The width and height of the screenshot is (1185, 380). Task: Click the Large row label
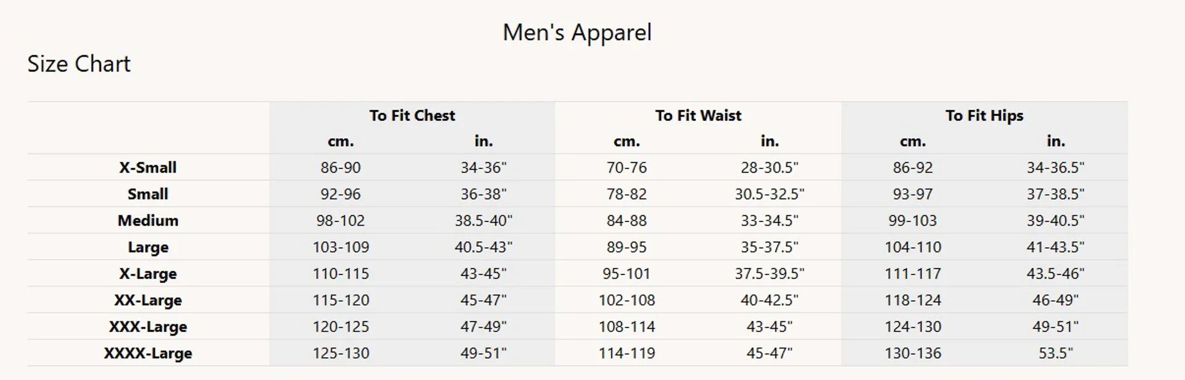[148, 247]
